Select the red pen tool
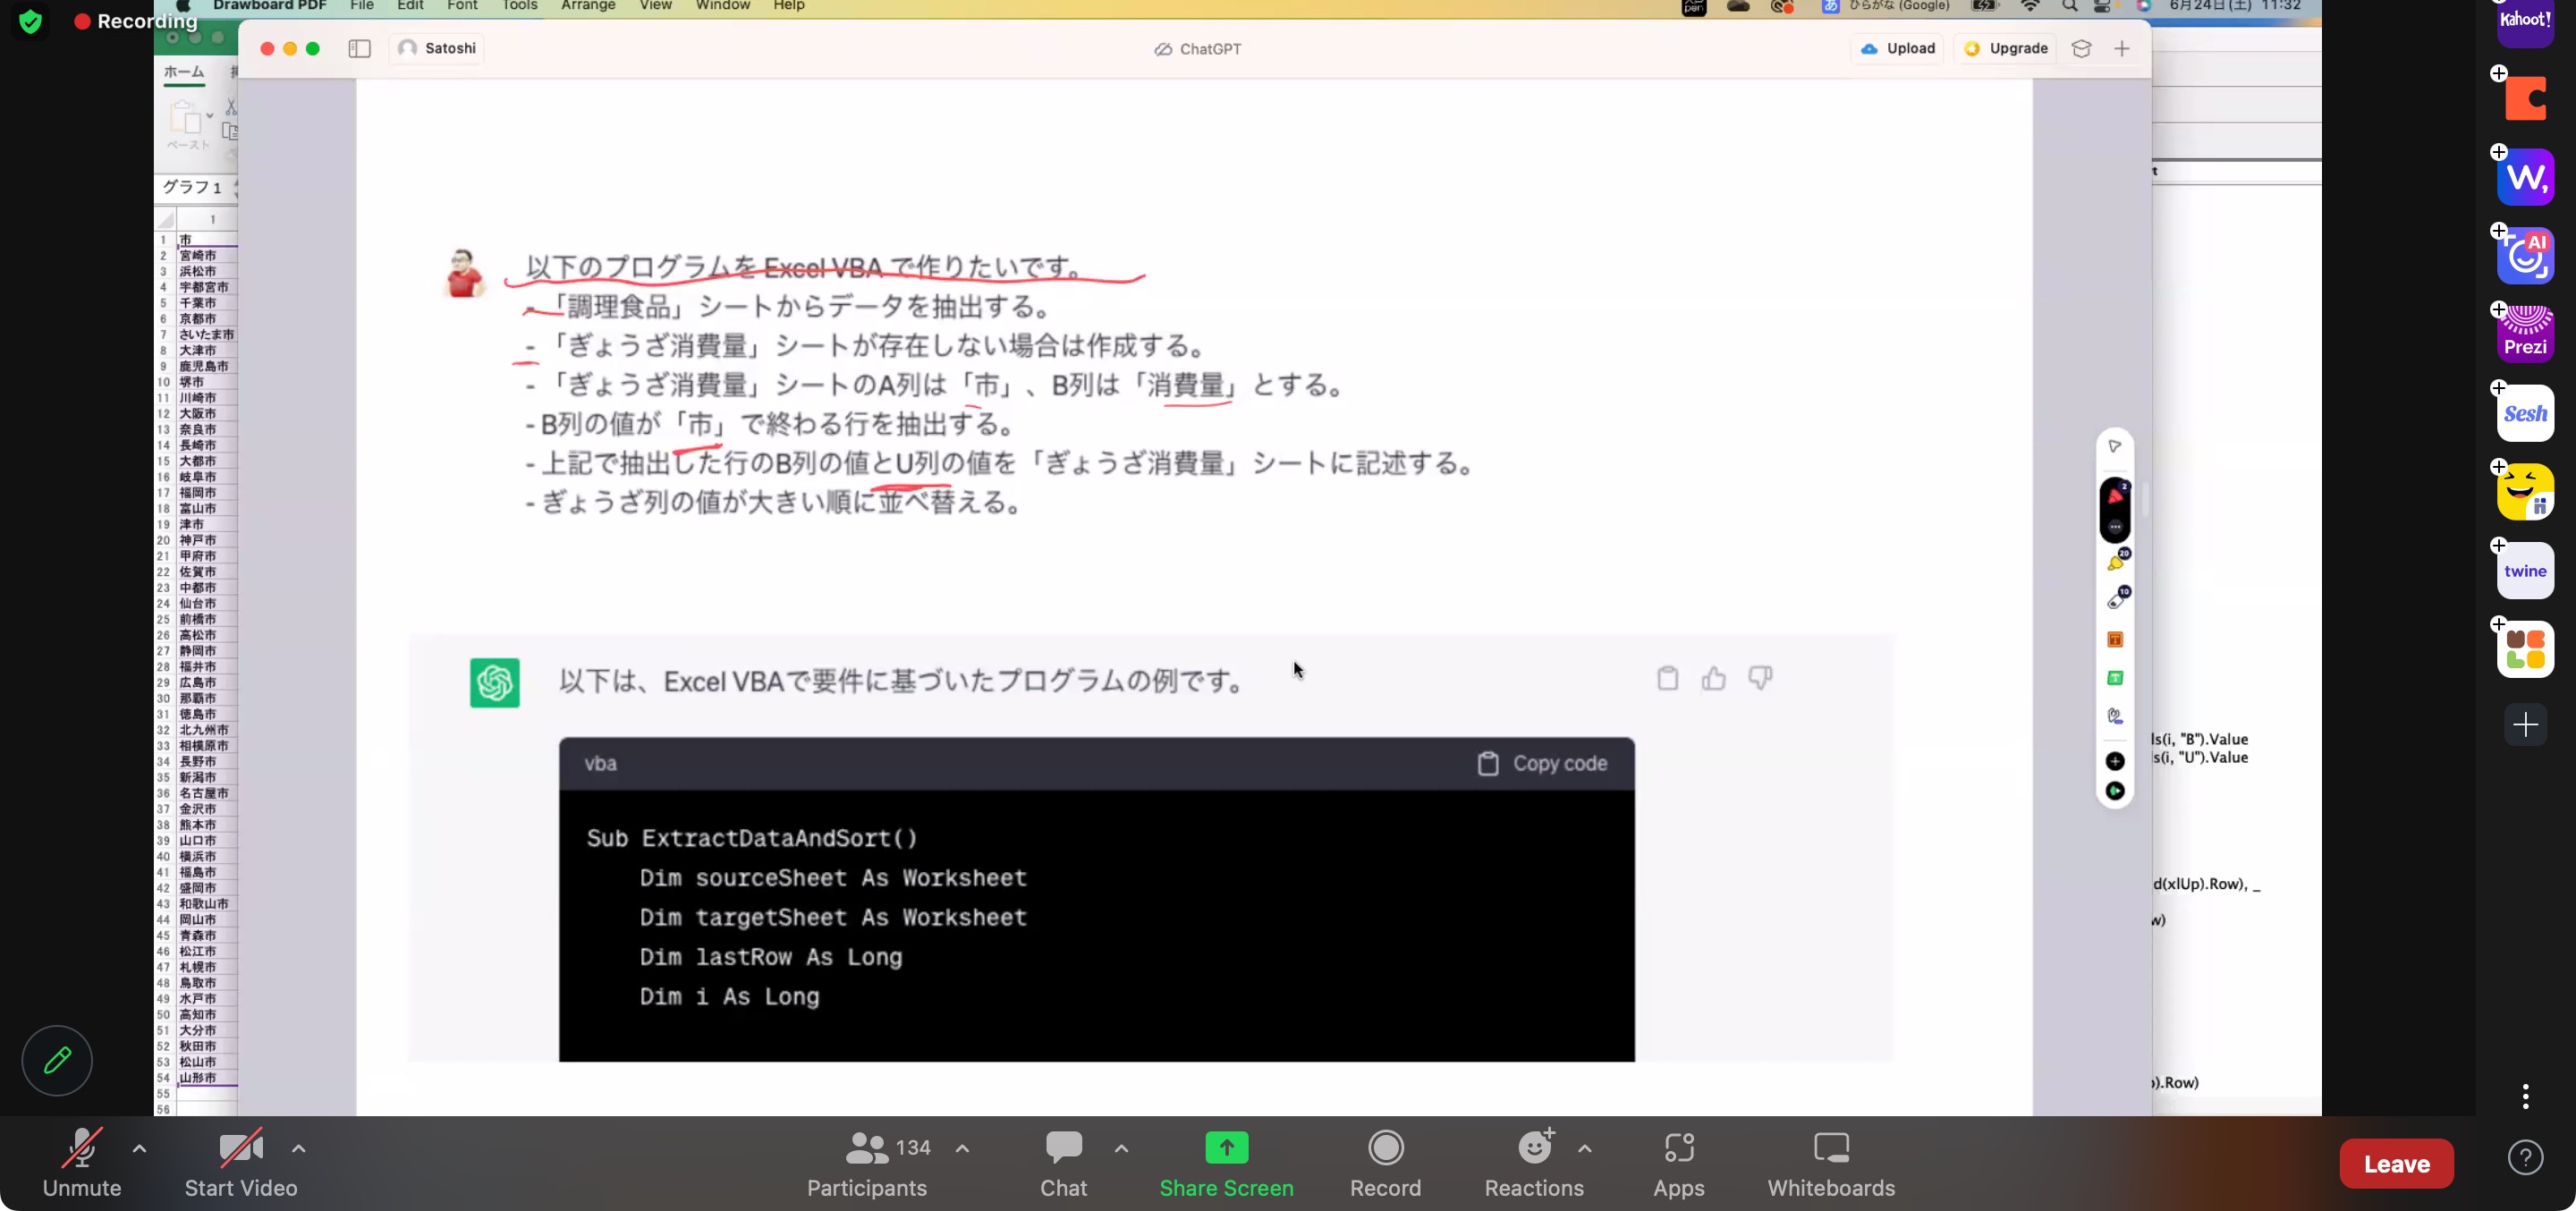2576x1211 pixels. (x=2114, y=496)
